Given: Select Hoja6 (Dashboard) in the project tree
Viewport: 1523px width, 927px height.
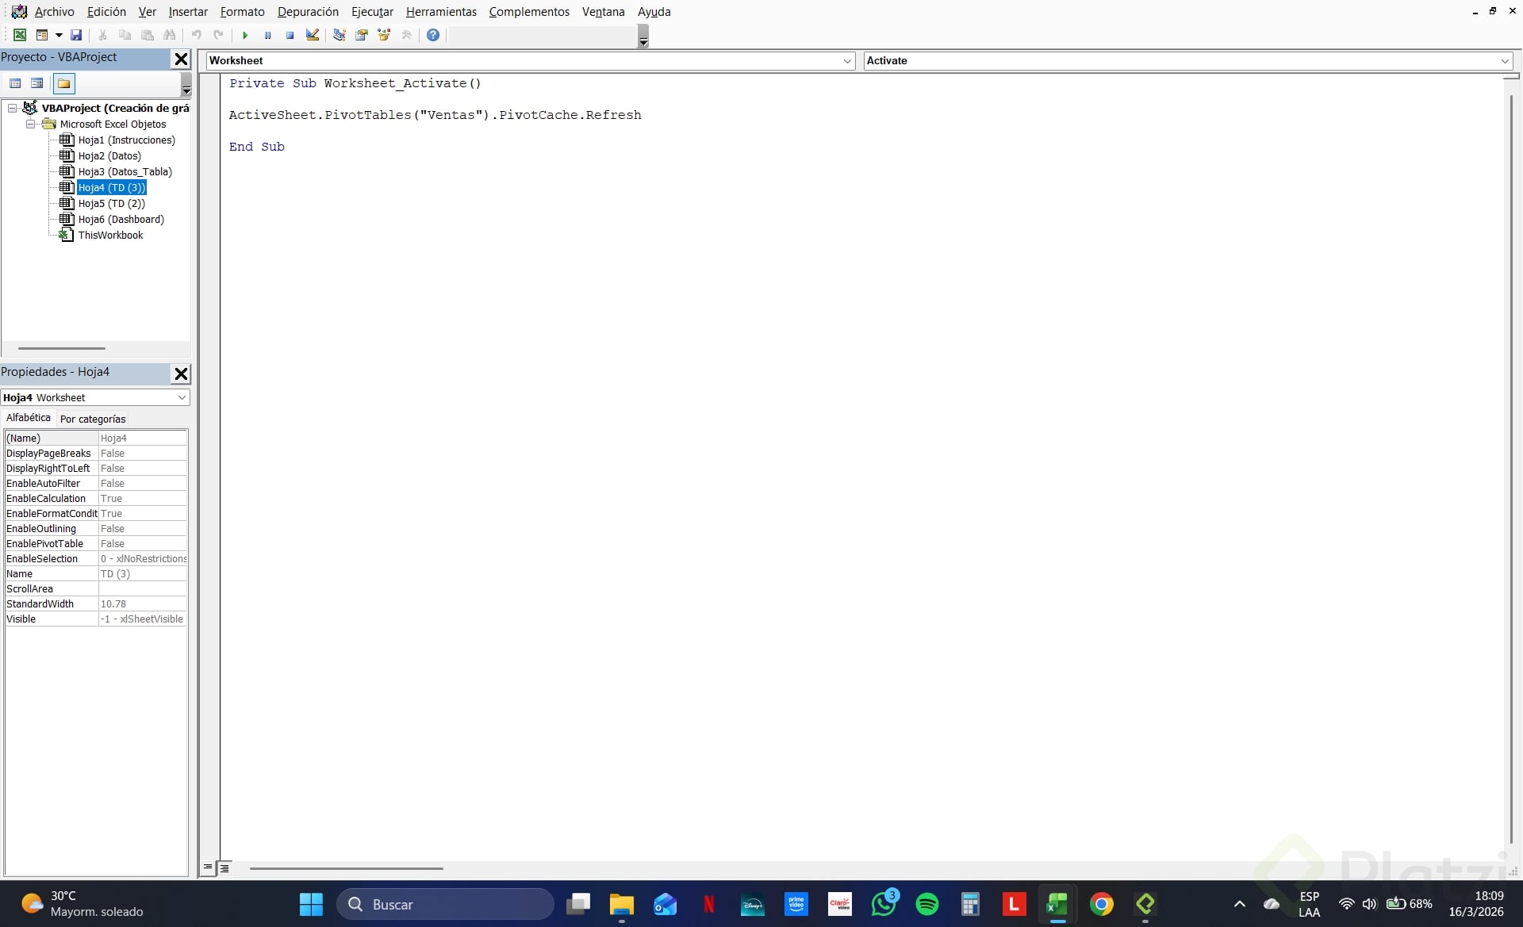Looking at the screenshot, I should coord(121,220).
